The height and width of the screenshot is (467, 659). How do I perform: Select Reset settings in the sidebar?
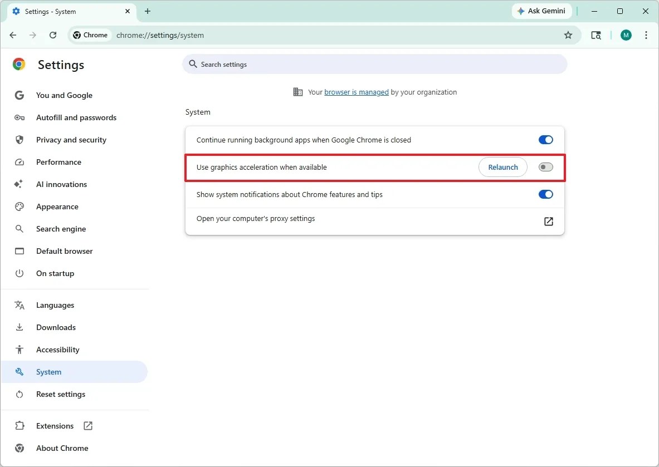coord(61,394)
